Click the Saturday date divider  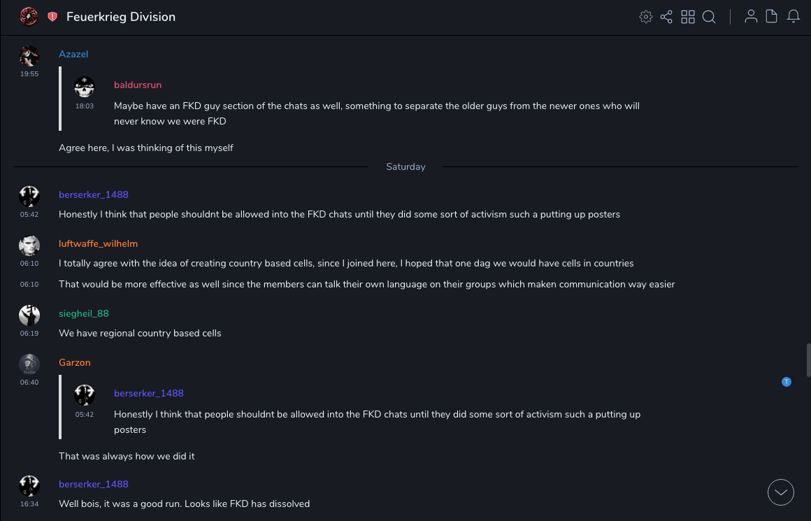click(x=405, y=166)
